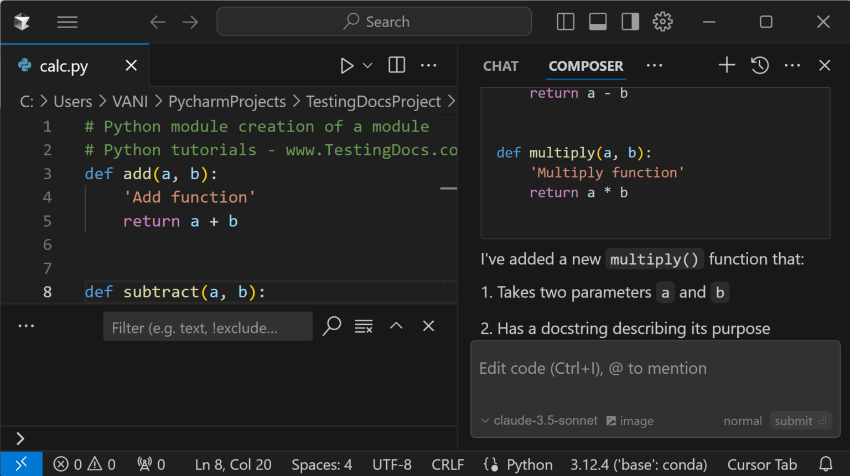Expand run options chevron
The image size is (850, 476).
tap(367, 65)
